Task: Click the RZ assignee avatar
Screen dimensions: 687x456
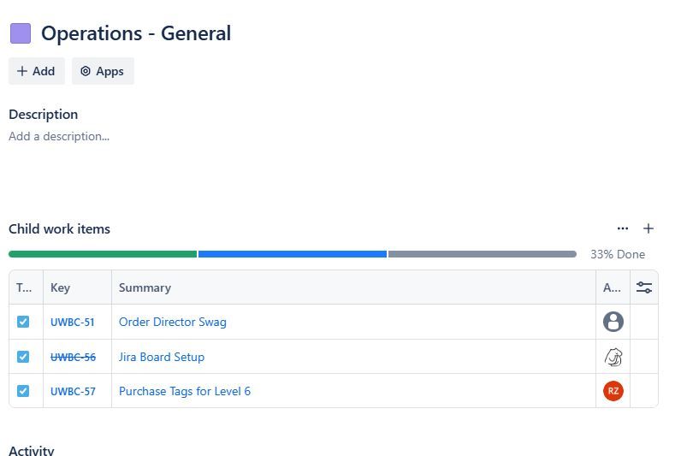Action: (x=613, y=391)
